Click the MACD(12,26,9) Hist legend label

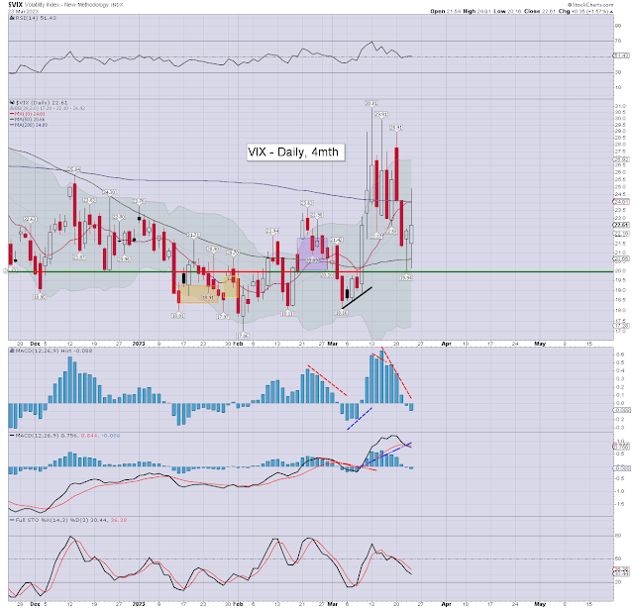click(53, 351)
